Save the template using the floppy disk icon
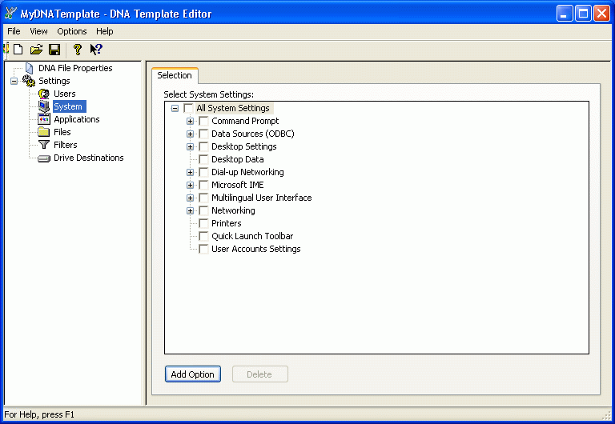This screenshot has height=424, width=615. click(x=54, y=50)
